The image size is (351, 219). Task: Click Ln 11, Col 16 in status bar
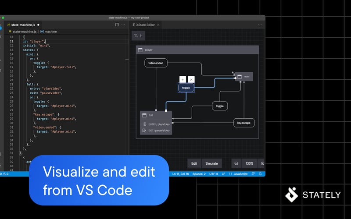pos(180,174)
